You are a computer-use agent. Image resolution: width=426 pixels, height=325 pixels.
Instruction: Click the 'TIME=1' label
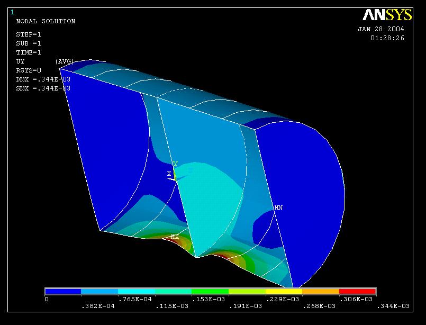(29, 52)
